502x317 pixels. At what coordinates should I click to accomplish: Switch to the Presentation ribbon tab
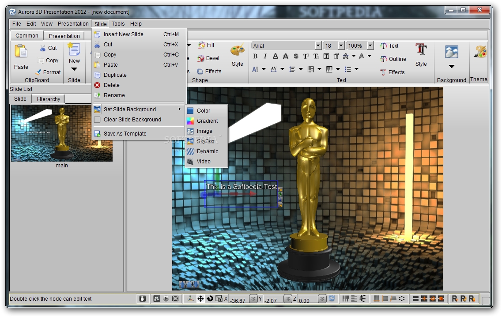64,36
